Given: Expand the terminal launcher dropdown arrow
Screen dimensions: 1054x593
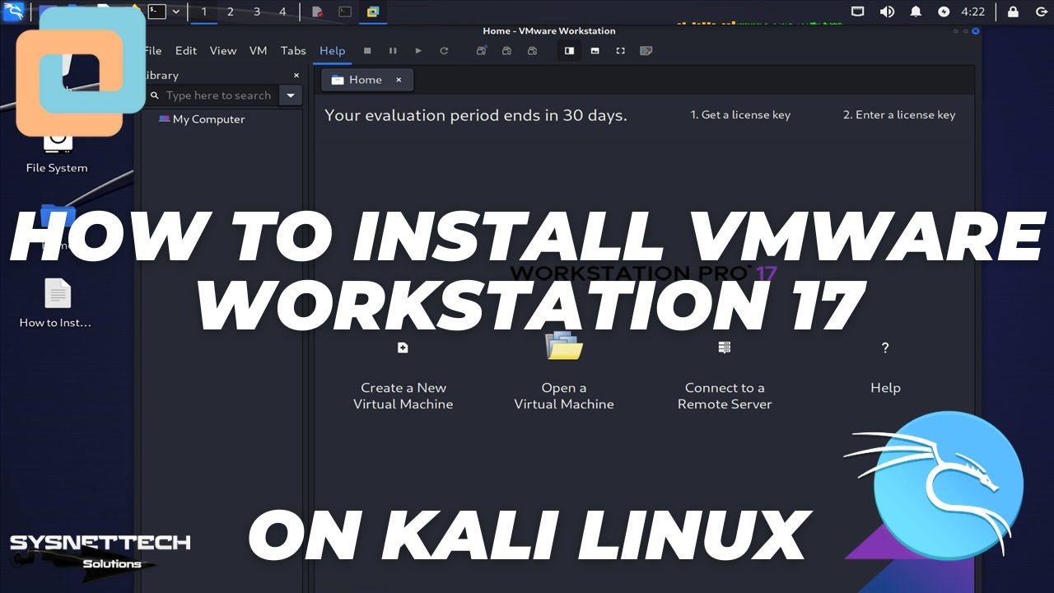Looking at the screenshot, I should click(x=175, y=12).
